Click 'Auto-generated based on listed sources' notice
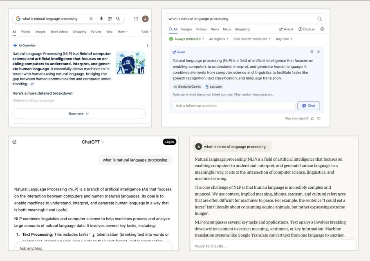This screenshot has width=370, height=261. [x=222, y=94]
